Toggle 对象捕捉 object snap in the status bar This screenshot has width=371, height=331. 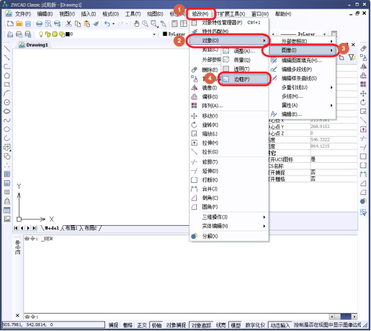tap(176, 326)
